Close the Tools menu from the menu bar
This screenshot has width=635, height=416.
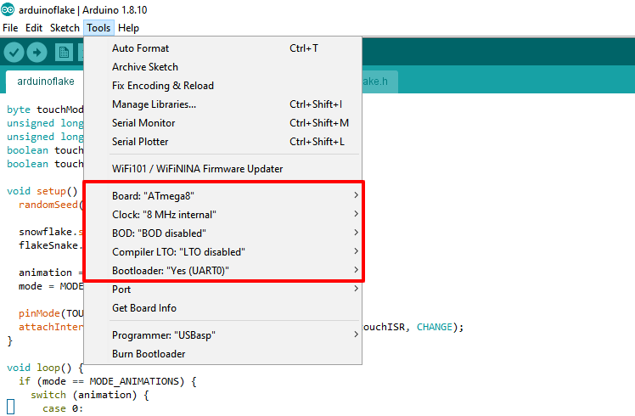coord(98,28)
